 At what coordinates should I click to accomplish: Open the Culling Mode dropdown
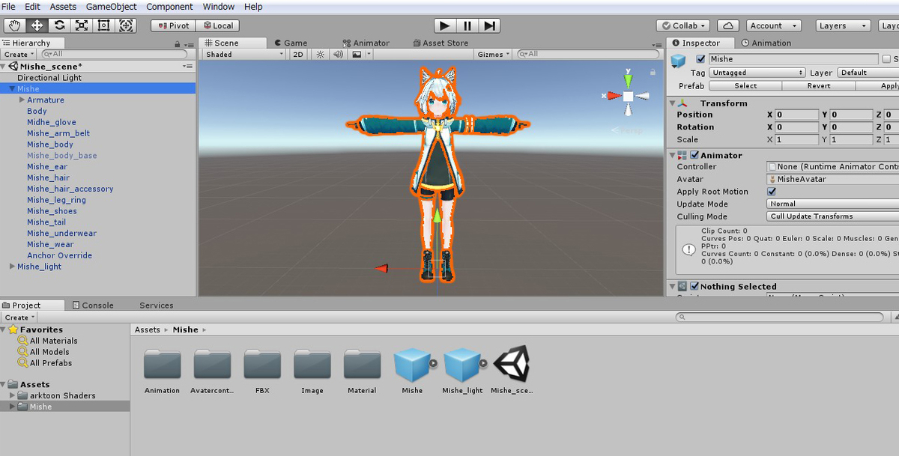coord(833,216)
